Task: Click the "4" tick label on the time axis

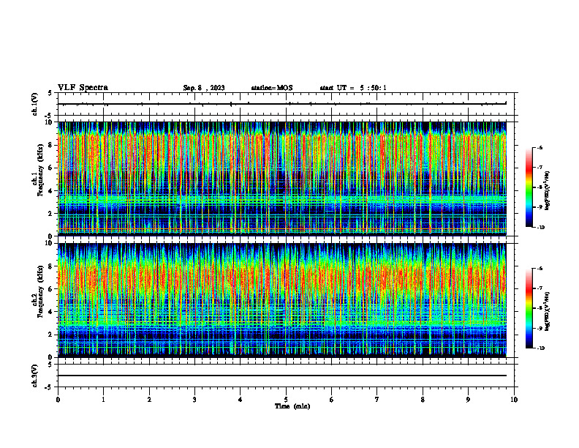Action: click(241, 400)
